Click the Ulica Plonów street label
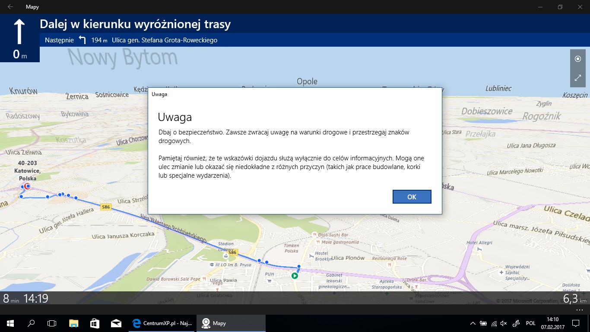Screen dimensions: 590x332 [348, 258]
